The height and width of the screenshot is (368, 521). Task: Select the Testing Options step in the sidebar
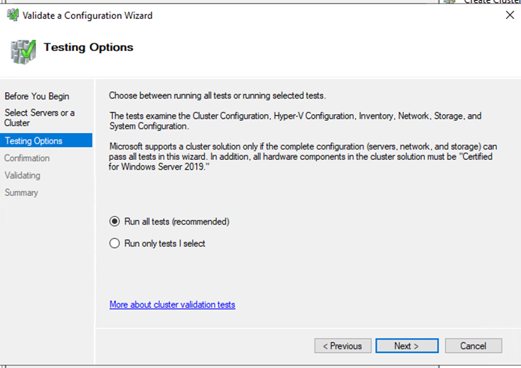34,140
